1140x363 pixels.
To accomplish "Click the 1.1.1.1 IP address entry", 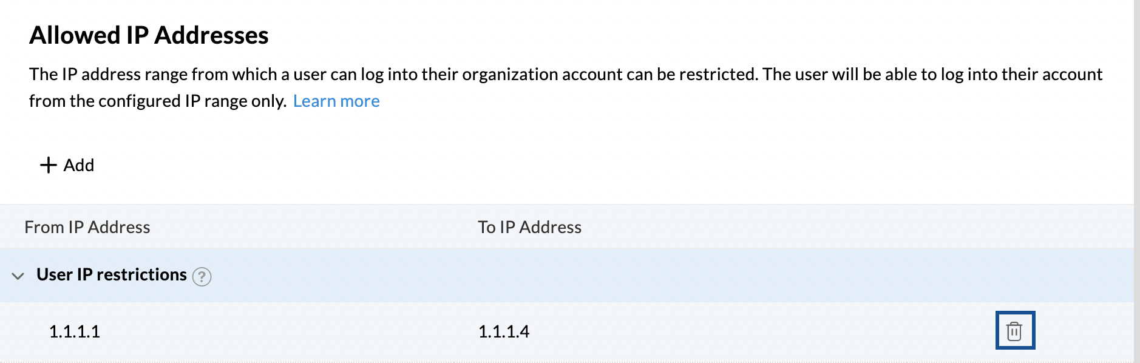I will (x=75, y=331).
